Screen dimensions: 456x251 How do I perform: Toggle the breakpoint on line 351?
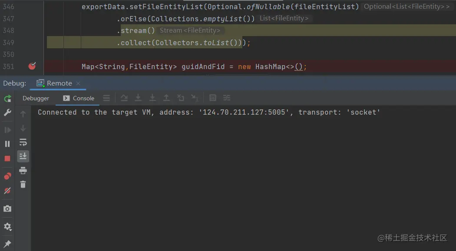[32, 66]
